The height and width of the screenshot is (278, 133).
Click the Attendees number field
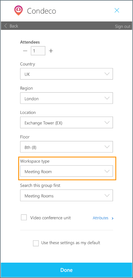(x=38, y=51)
